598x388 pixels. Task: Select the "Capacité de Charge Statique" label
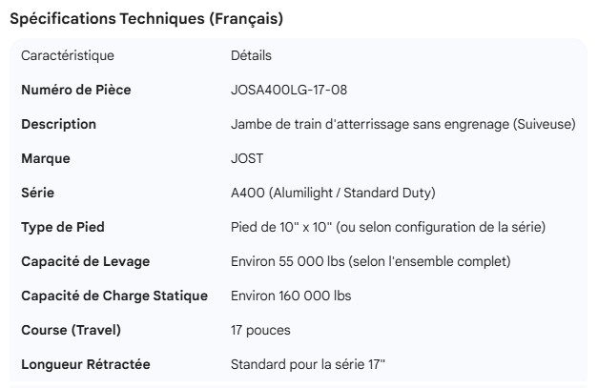click(114, 296)
